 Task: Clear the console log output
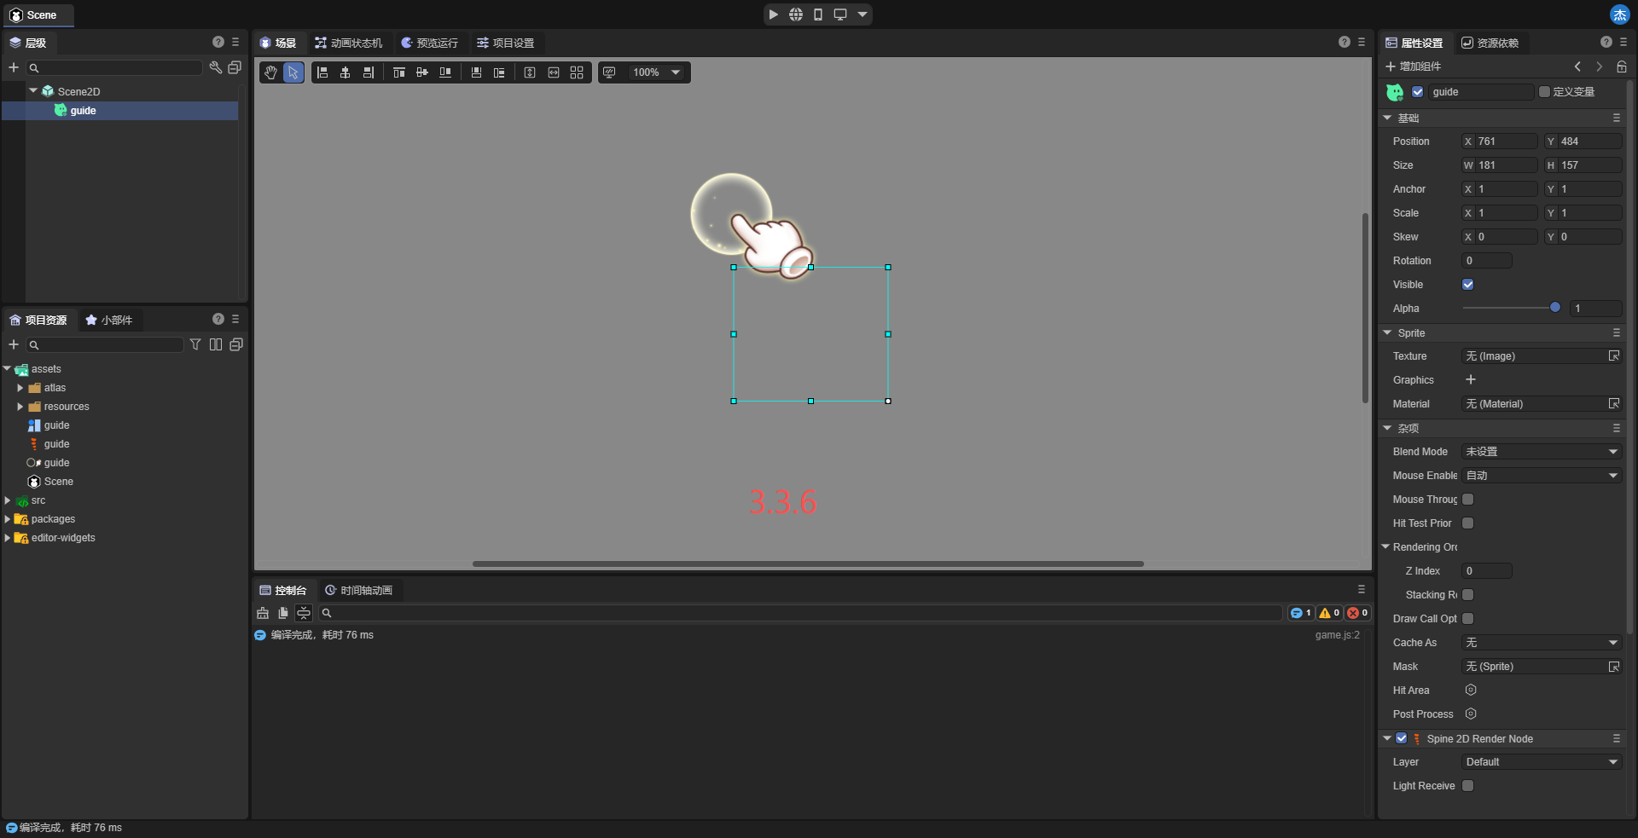[263, 613]
